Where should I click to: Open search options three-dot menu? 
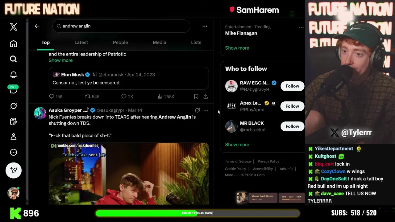coord(205,26)
